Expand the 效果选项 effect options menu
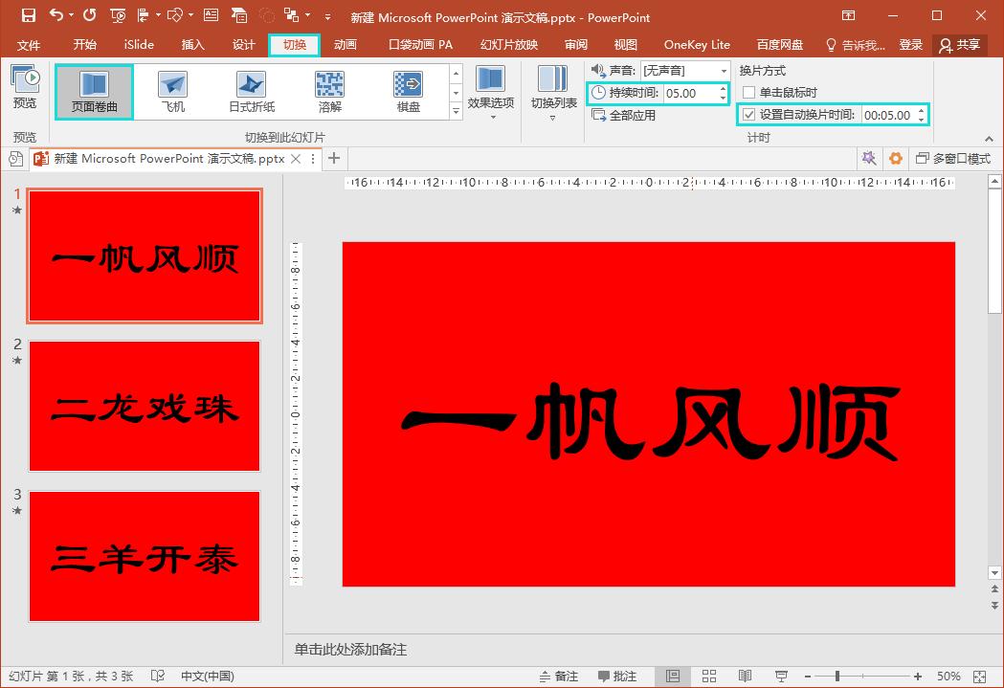The height and width of the screenshot is (688, 1004). tap(491, 93)
